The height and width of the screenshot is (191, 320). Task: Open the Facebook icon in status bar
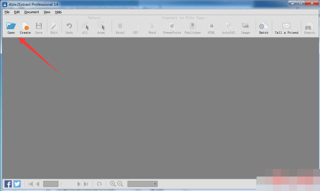point(8,184)
